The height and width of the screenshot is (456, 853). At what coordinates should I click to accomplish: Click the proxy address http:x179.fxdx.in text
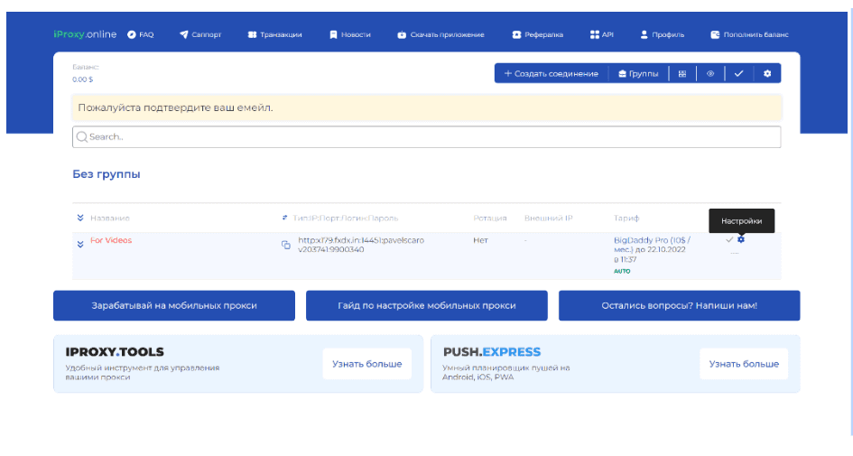tap(361, 245)
